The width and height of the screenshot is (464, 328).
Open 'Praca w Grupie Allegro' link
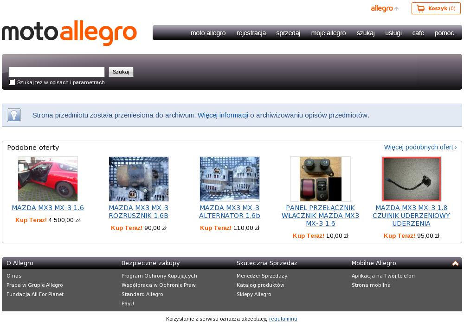click(35, 285)
